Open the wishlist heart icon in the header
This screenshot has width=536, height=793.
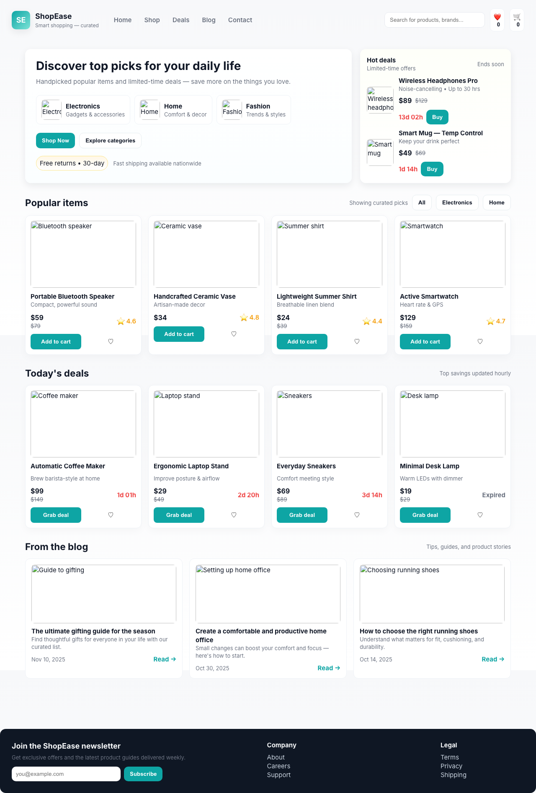click(x=497, y=20)
